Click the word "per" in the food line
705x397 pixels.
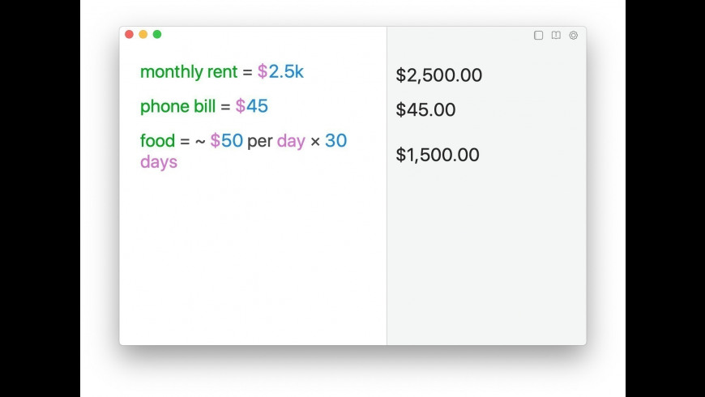click(x=260, y=141)
